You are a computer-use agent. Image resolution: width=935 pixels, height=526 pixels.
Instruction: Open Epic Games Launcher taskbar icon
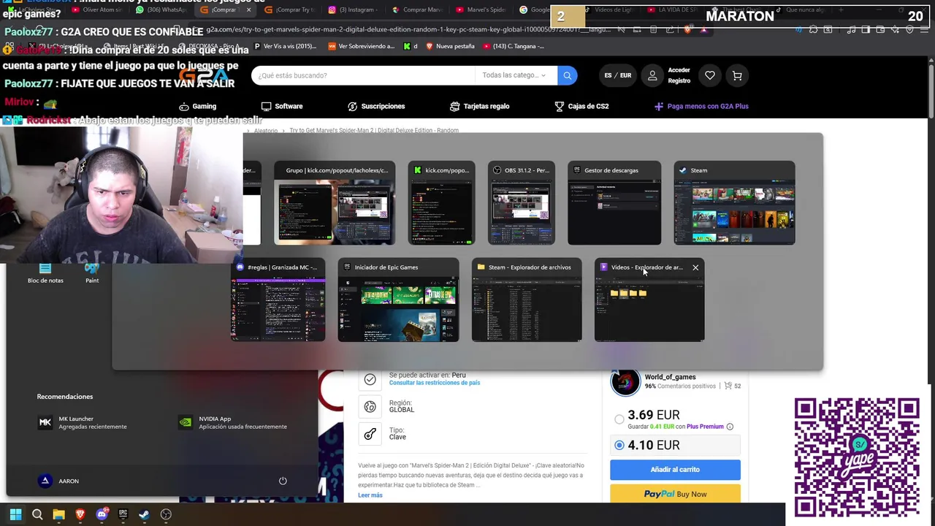(x=123, y=514)
